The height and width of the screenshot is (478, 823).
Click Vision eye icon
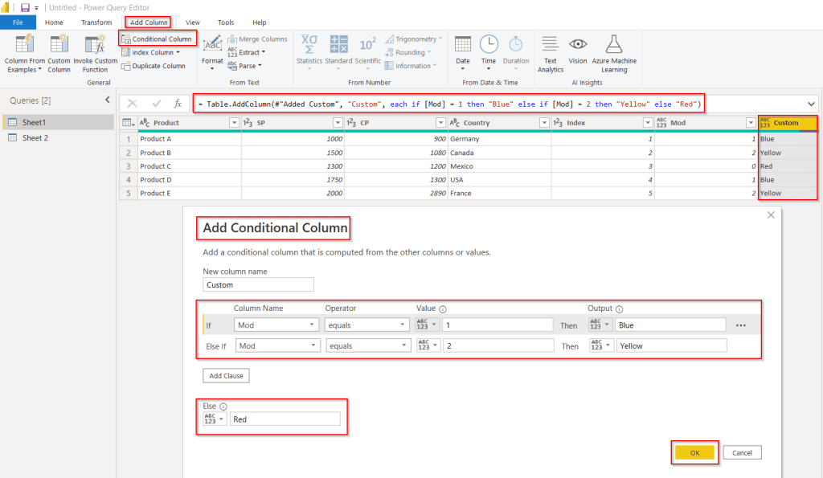click(578, 44)
